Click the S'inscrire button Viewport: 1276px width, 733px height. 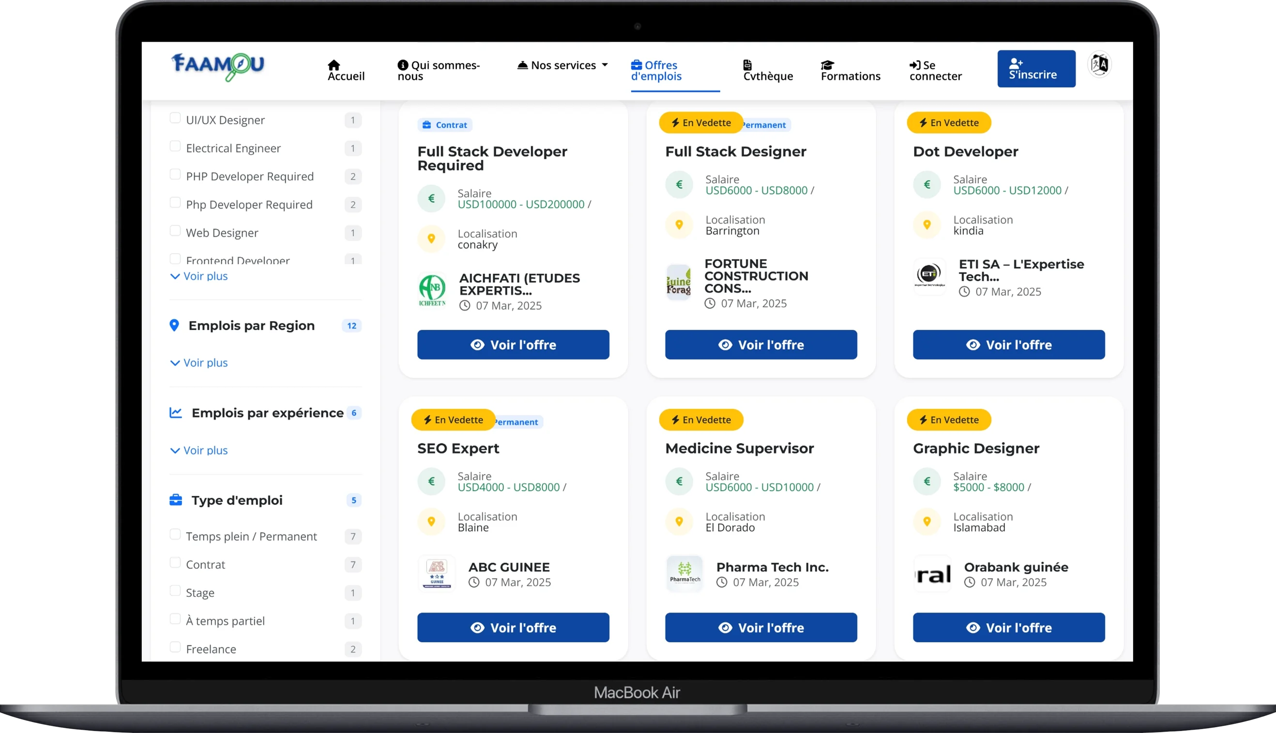[1036, 69]
